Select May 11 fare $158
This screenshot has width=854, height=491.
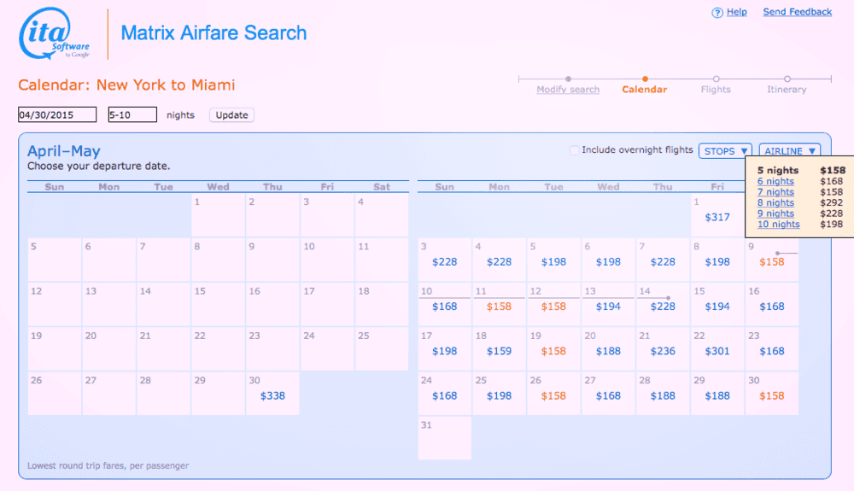click(x=499, y=307)
